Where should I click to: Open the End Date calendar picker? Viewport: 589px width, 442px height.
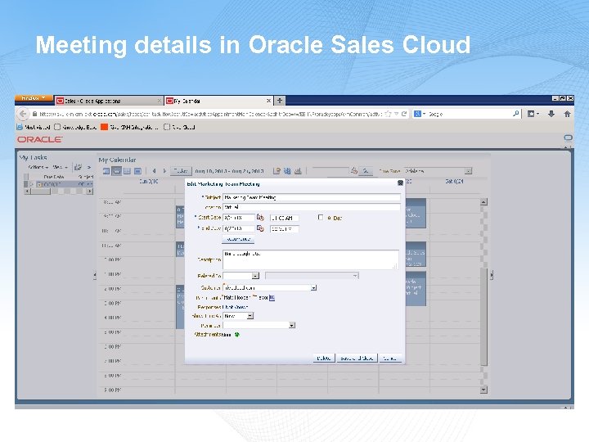click(x=260, y=228)
